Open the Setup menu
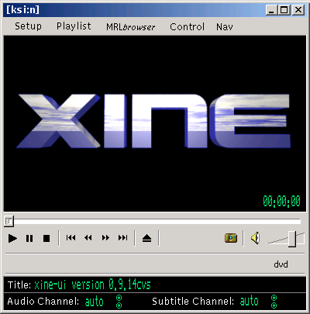 pyautogui.click(x=28, y=26)
